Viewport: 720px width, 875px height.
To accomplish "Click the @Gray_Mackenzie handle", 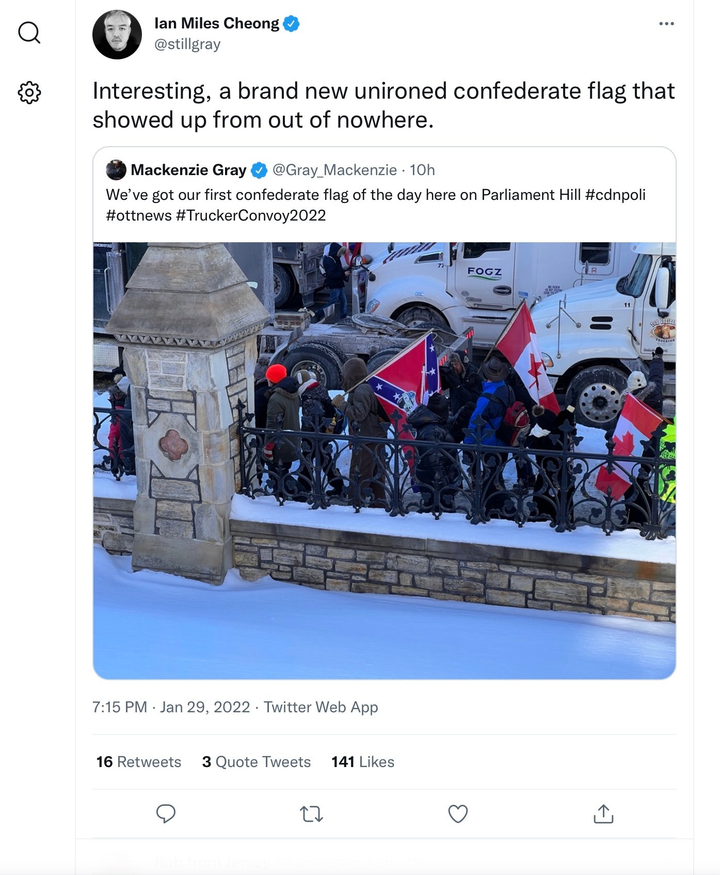I will click(x=334, y=170).
